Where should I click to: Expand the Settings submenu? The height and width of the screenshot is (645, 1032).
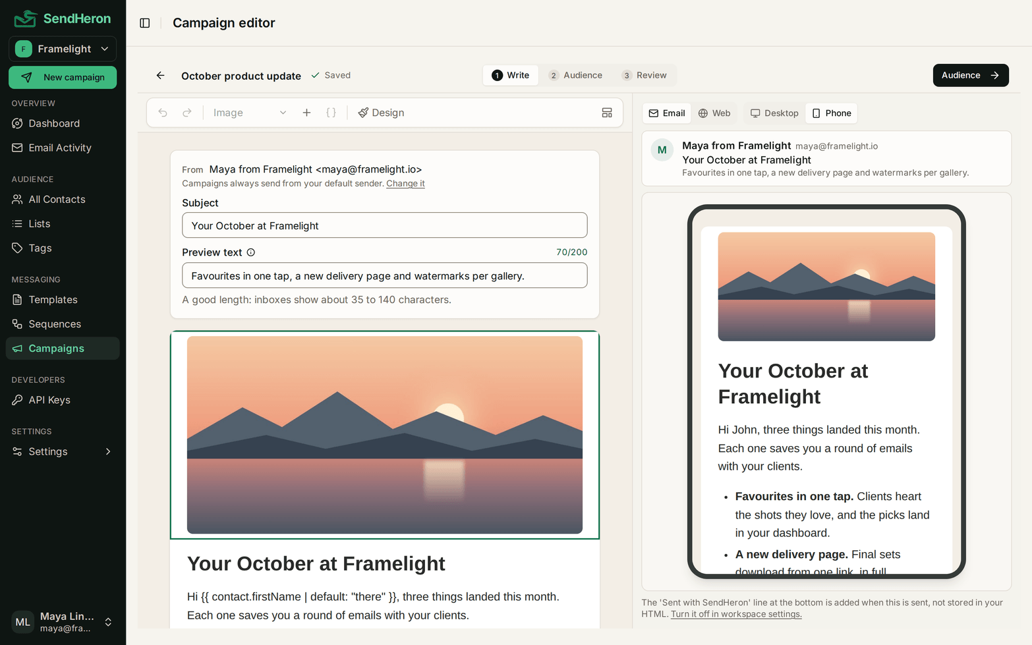63,451
